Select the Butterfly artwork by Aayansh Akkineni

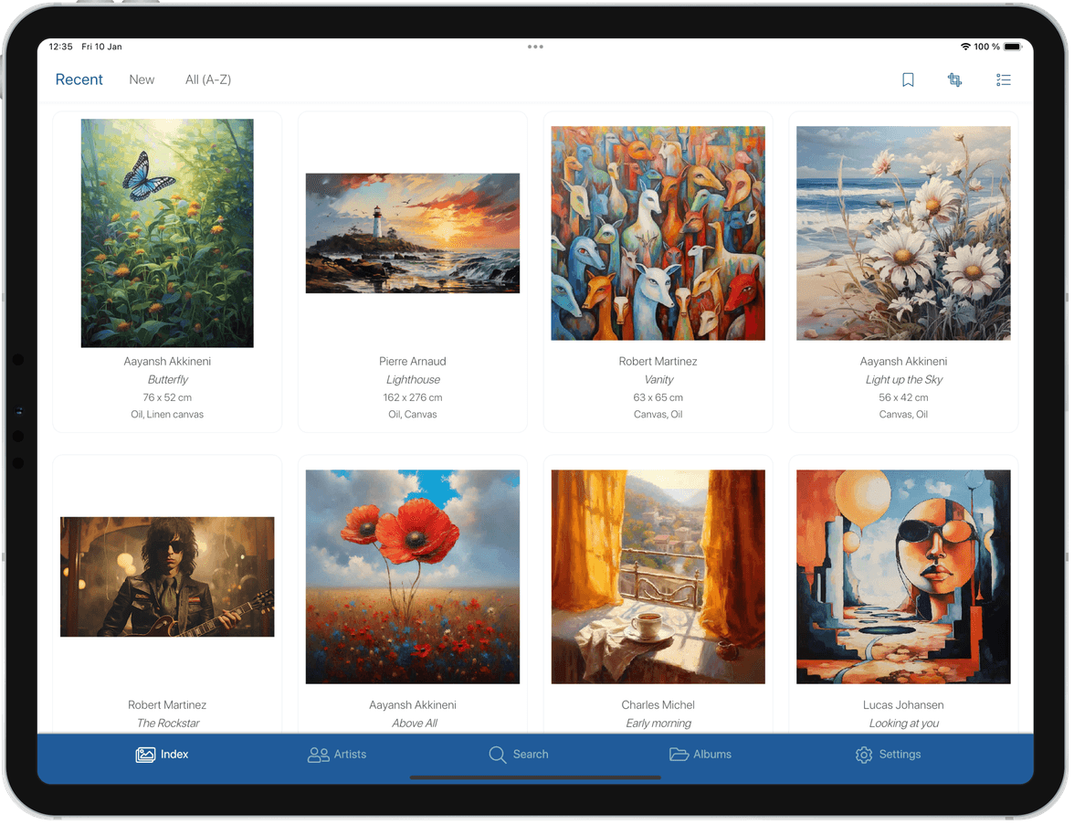[167, 232]
